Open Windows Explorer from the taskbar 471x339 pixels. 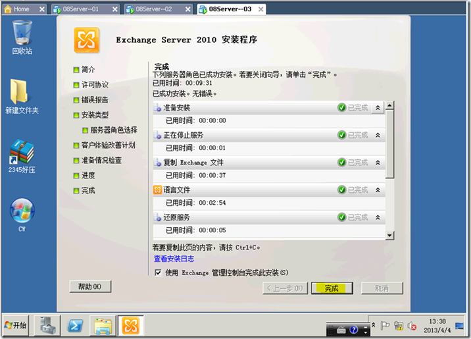click(103, 325)
